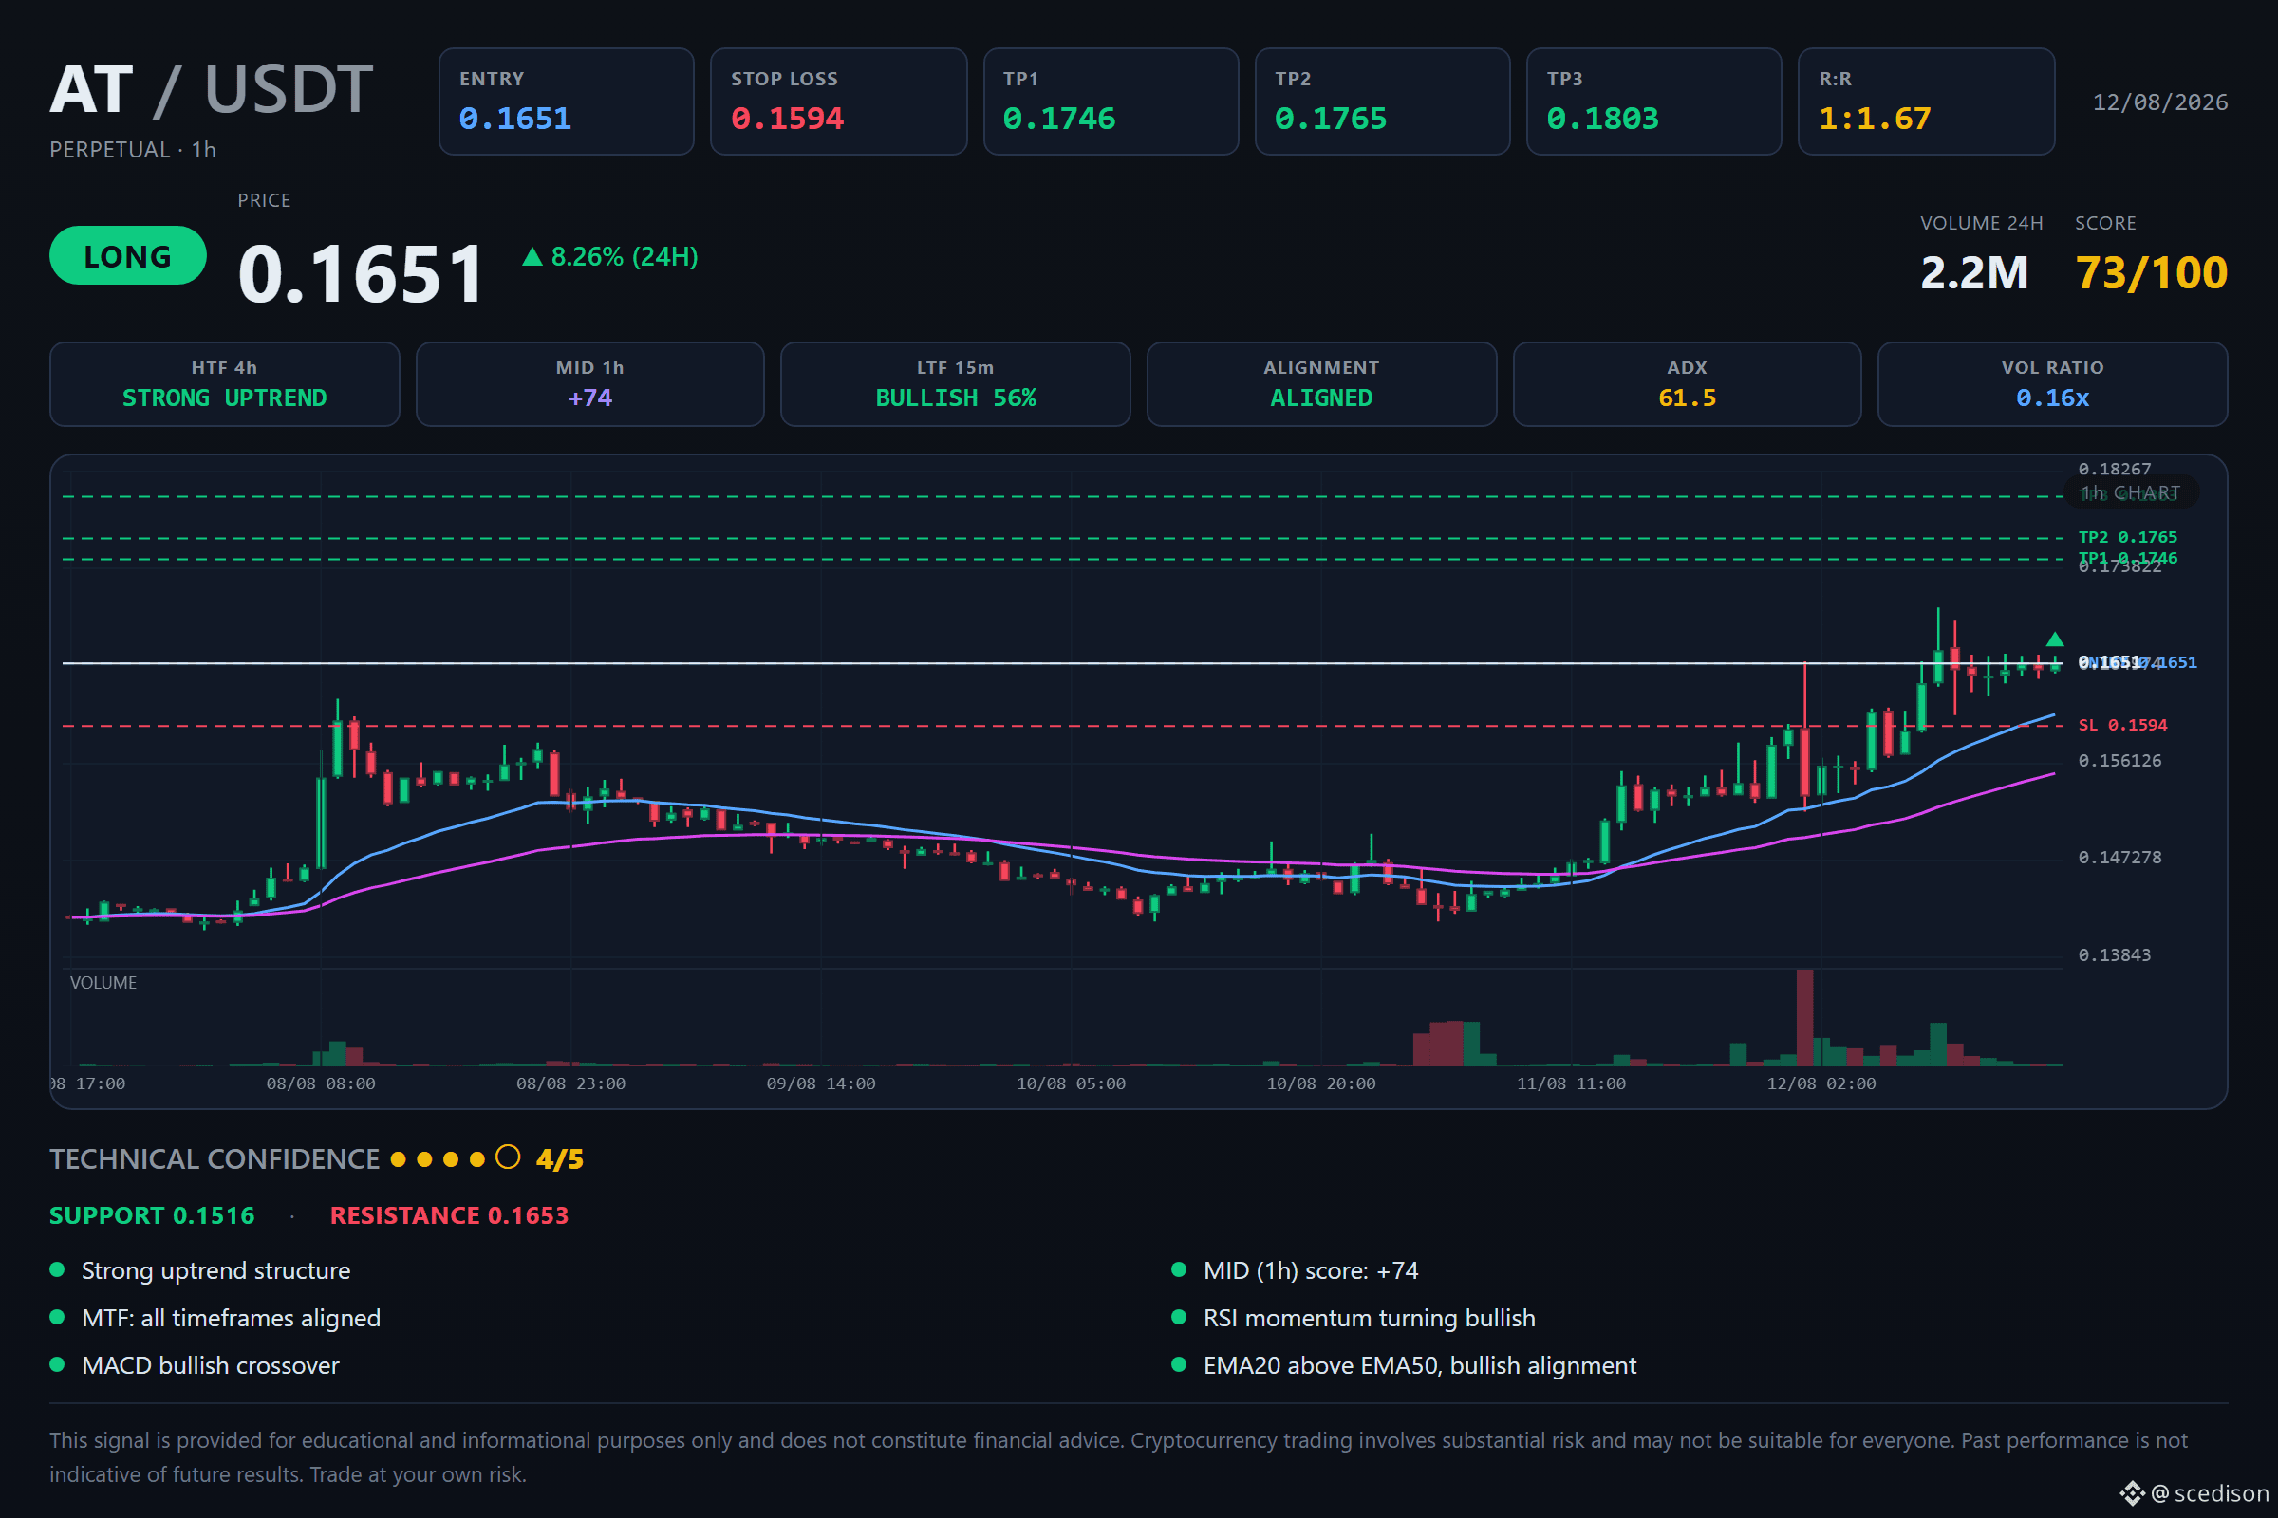The height and width of the screenshot is (1518, 2278).
Task: Click the TECHNICAL CONFIDENCE heading
Action: [215, 1158]
